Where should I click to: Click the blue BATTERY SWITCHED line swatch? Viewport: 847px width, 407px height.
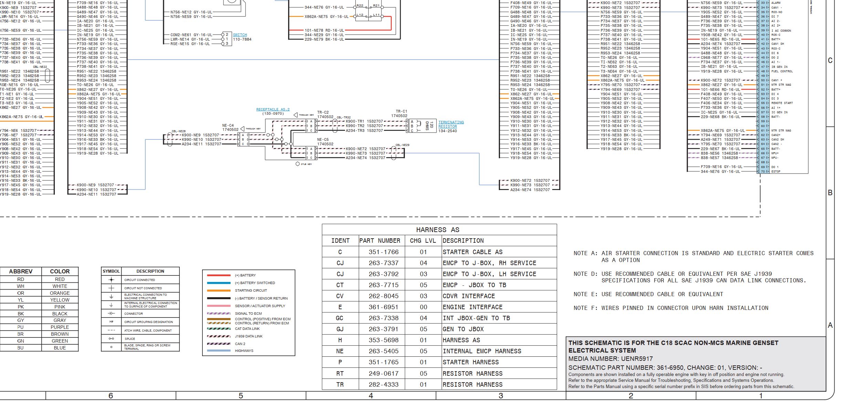click(219, 283)
